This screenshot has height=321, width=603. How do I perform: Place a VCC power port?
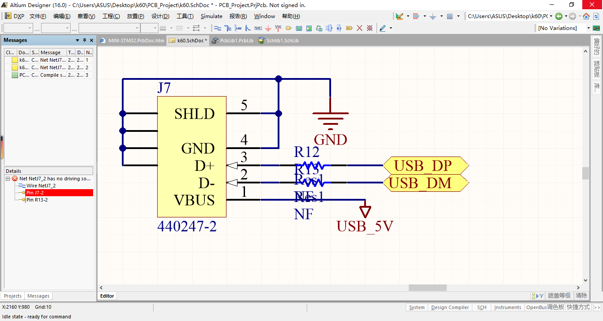tap(278, 28)
